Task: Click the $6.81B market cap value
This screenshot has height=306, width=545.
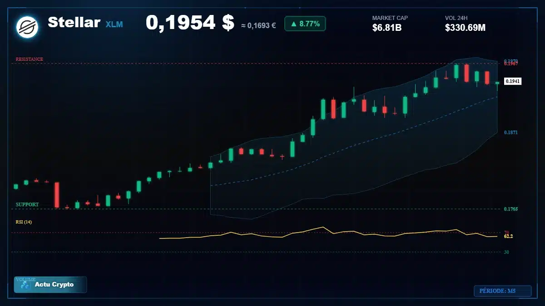Action: pos(387,28)
